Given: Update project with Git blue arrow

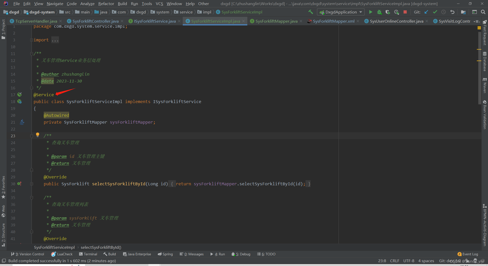Looking at the screenshot, I should click(x=426, y=12).
